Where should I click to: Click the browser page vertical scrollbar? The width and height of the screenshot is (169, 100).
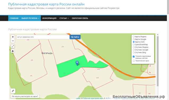pos(168,7)
